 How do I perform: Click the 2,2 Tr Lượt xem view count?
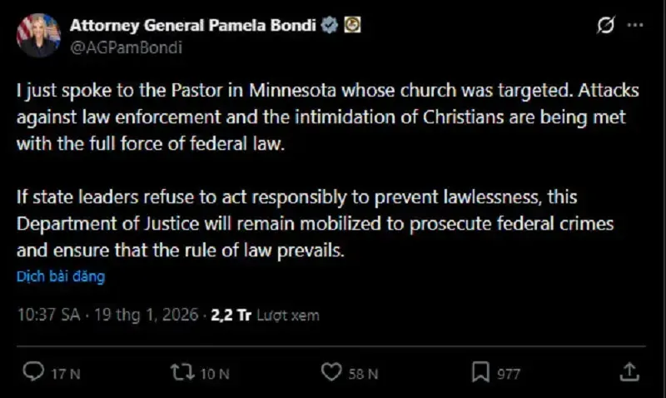[265, 316]
